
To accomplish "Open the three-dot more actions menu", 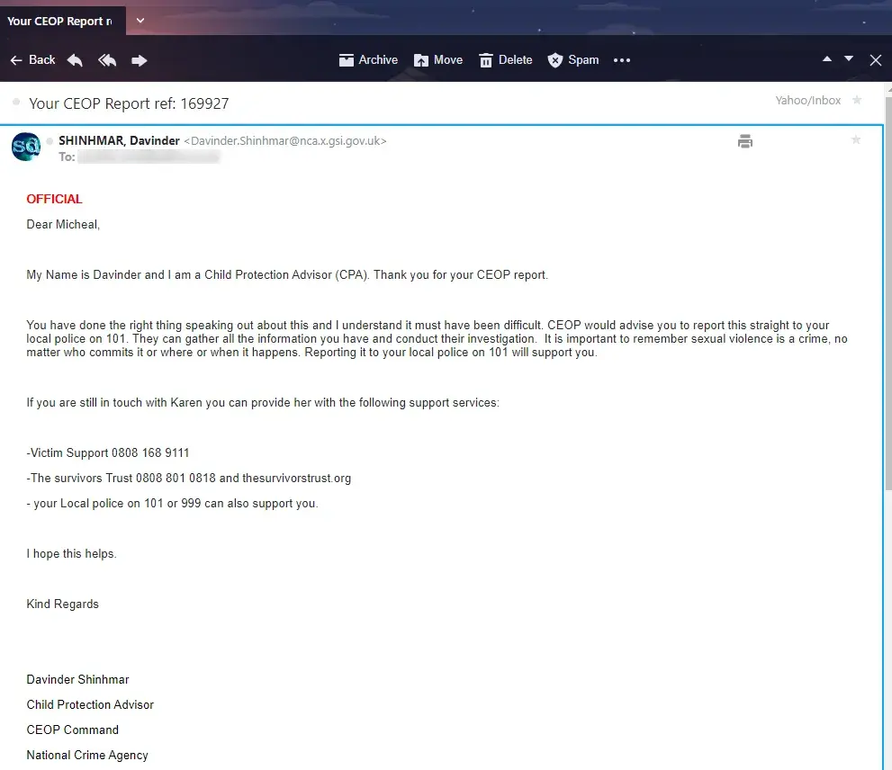I will tap(622, 60).
